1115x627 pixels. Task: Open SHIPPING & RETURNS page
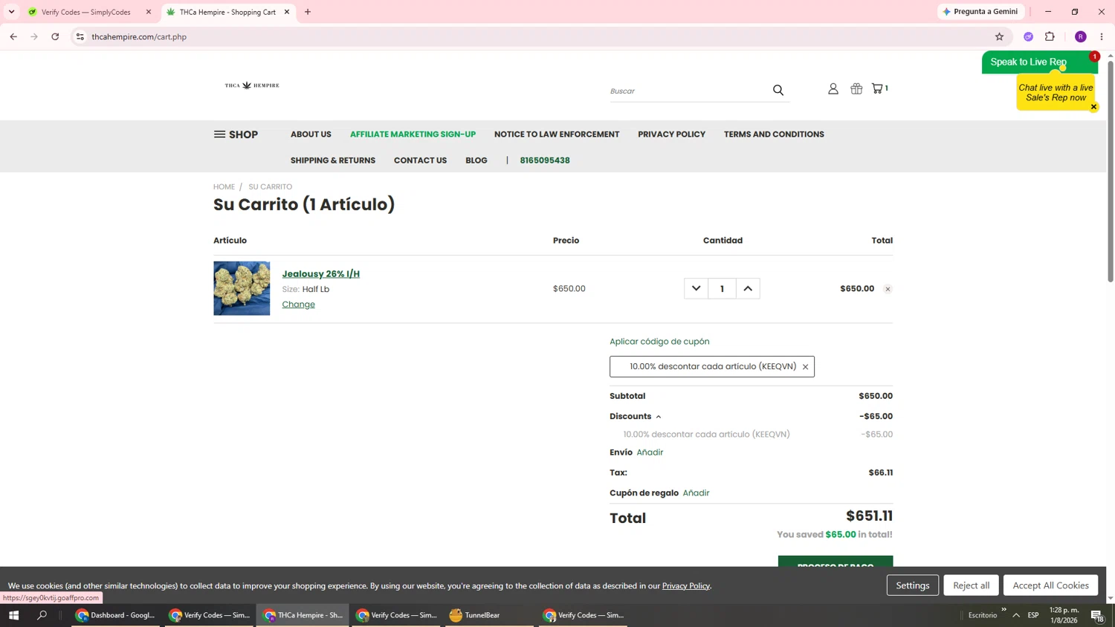click(x=333, y=160)
